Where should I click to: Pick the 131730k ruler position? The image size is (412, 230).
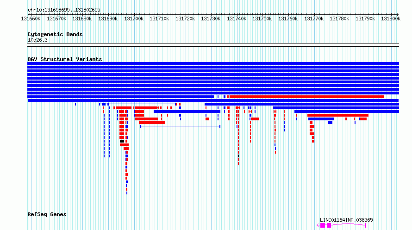pos(211,19)
